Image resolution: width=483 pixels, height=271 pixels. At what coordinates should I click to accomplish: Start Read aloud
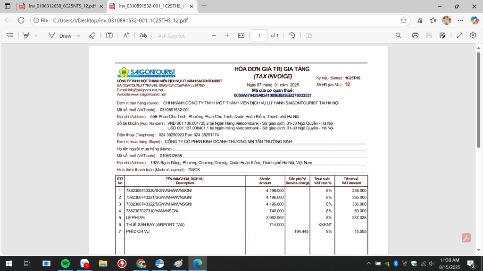click(x=126, y=35)
